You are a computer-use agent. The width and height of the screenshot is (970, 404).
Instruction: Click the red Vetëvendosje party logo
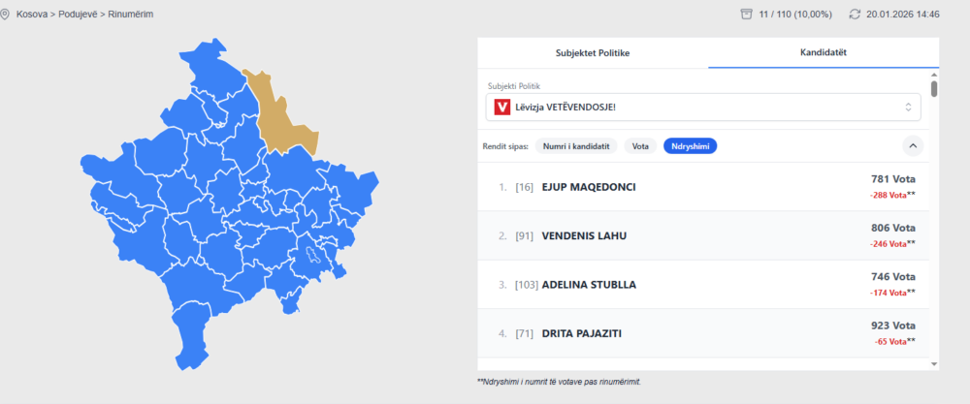(502, 107)
